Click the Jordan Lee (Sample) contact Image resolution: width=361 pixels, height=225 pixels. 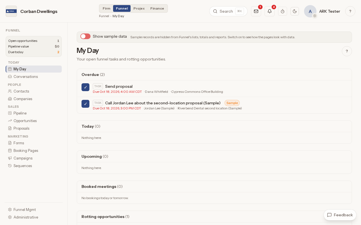pos(159,108)
